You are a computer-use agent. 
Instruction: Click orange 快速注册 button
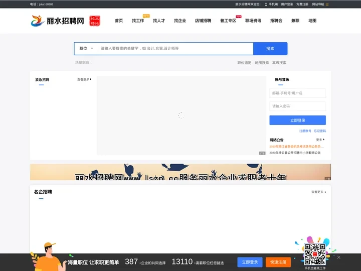point(278,262)
